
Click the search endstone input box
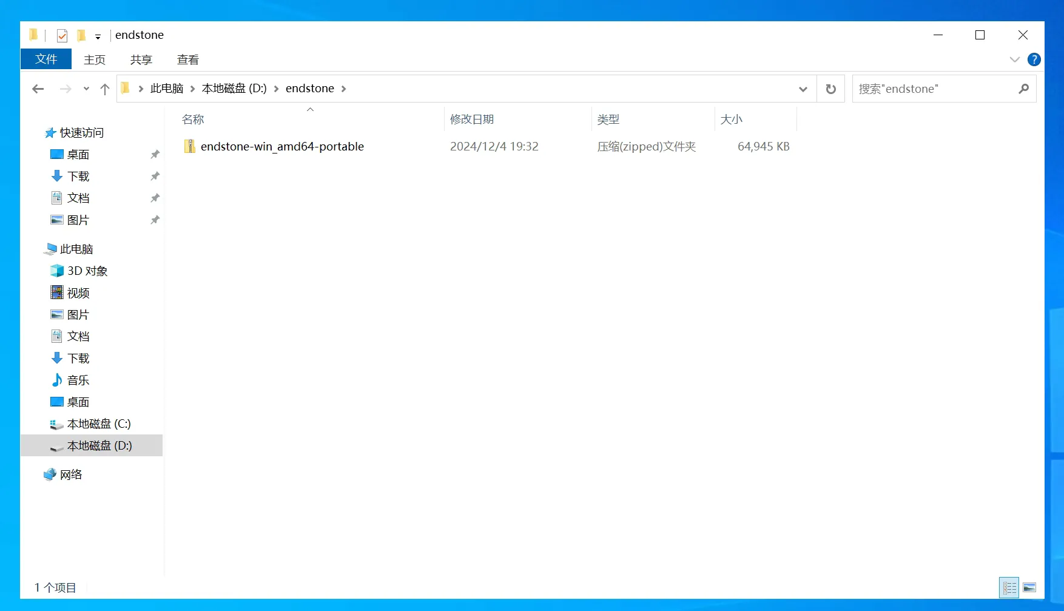point(934,89)
